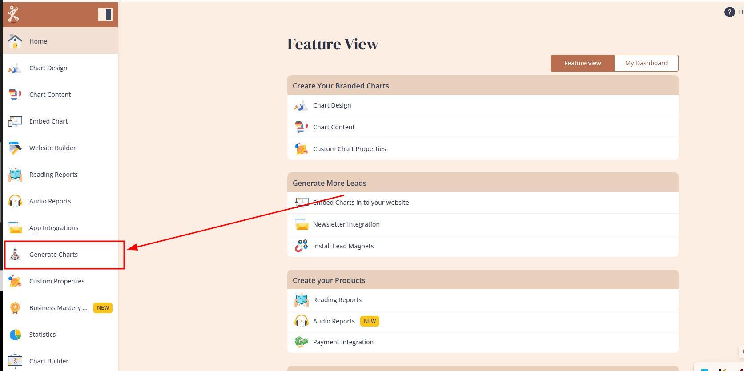Click the Audio Reports headphones icon in sidebar

(15, 201)
